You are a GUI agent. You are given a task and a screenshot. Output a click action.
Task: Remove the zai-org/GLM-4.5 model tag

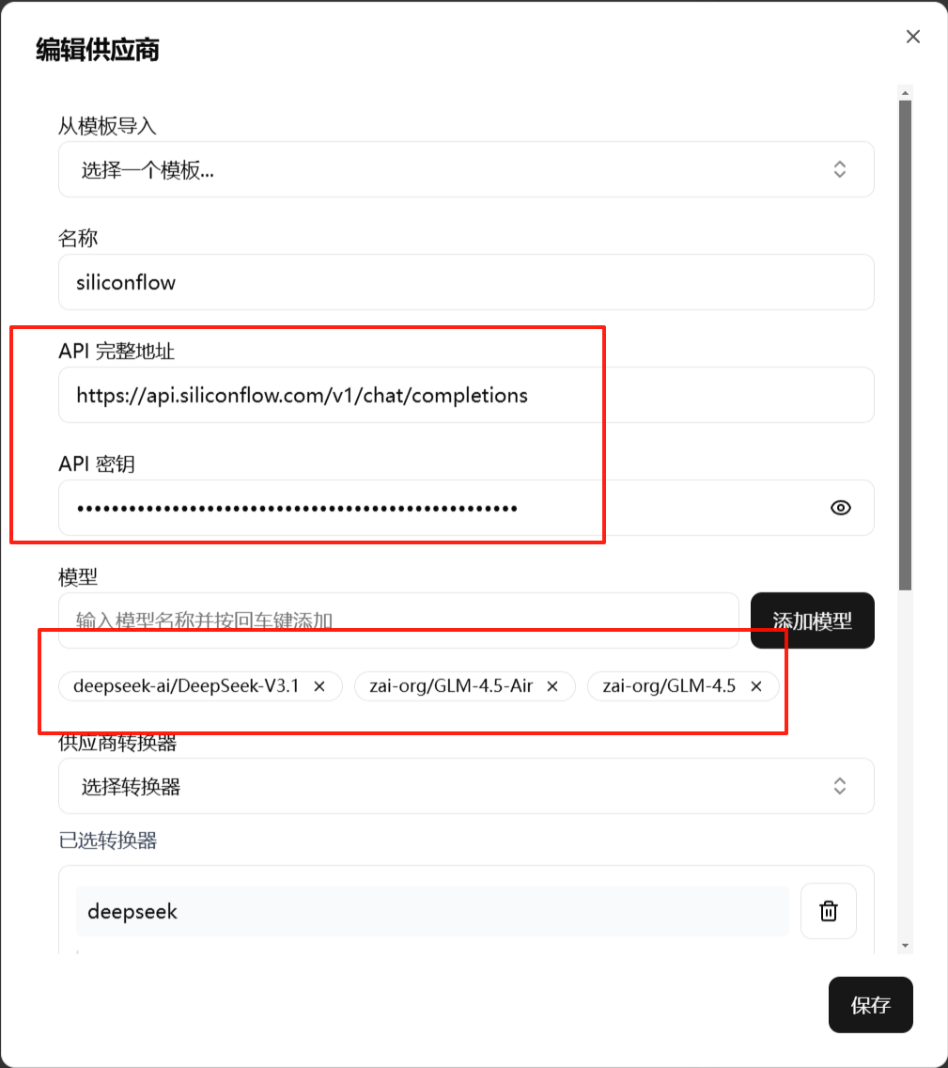tap(756, 686)
